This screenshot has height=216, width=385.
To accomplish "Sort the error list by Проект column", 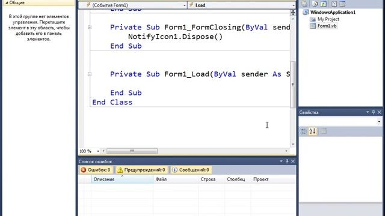I will tap(273, 179).
